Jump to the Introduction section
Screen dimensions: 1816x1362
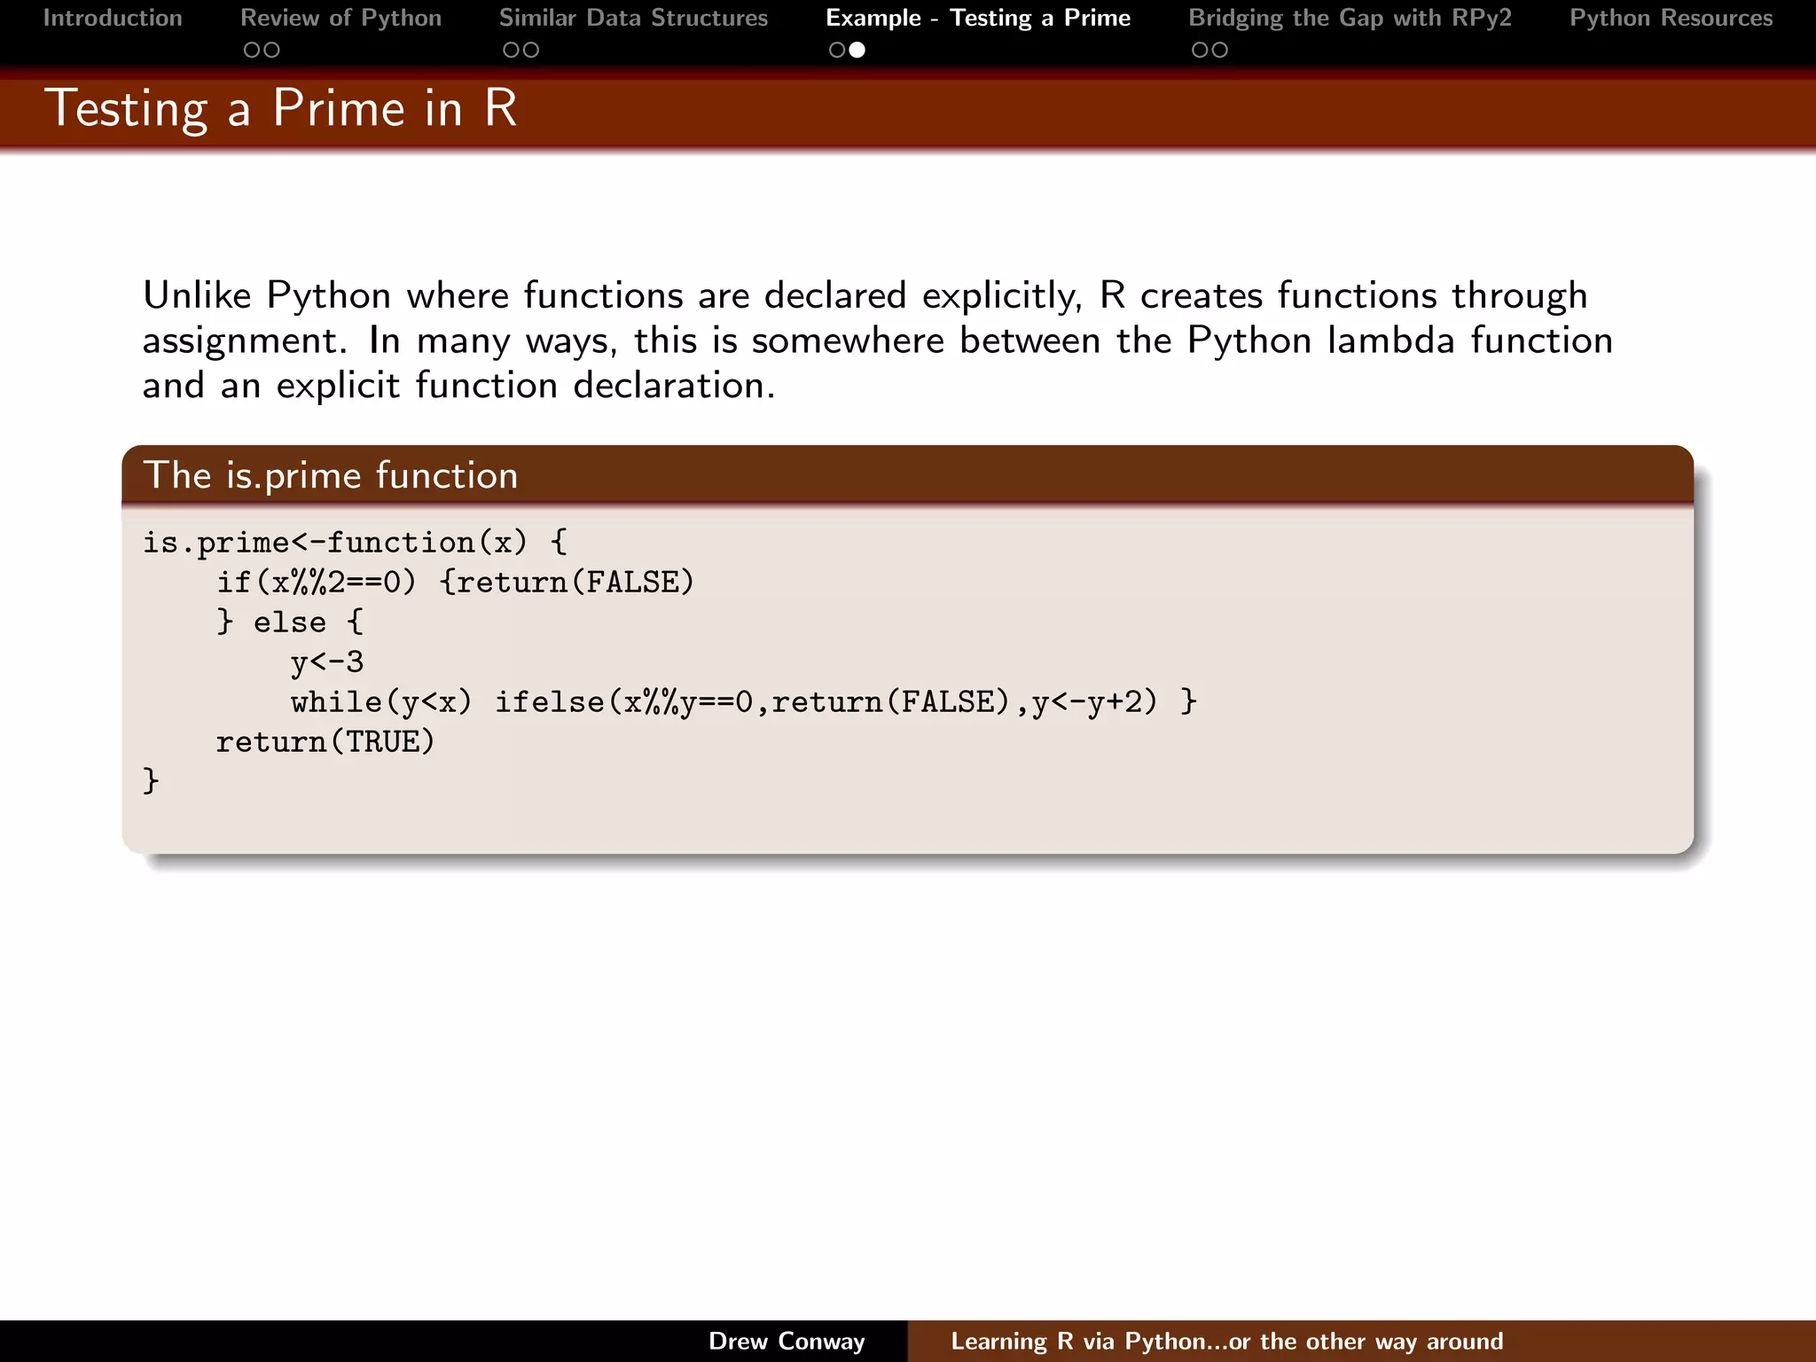113,19
